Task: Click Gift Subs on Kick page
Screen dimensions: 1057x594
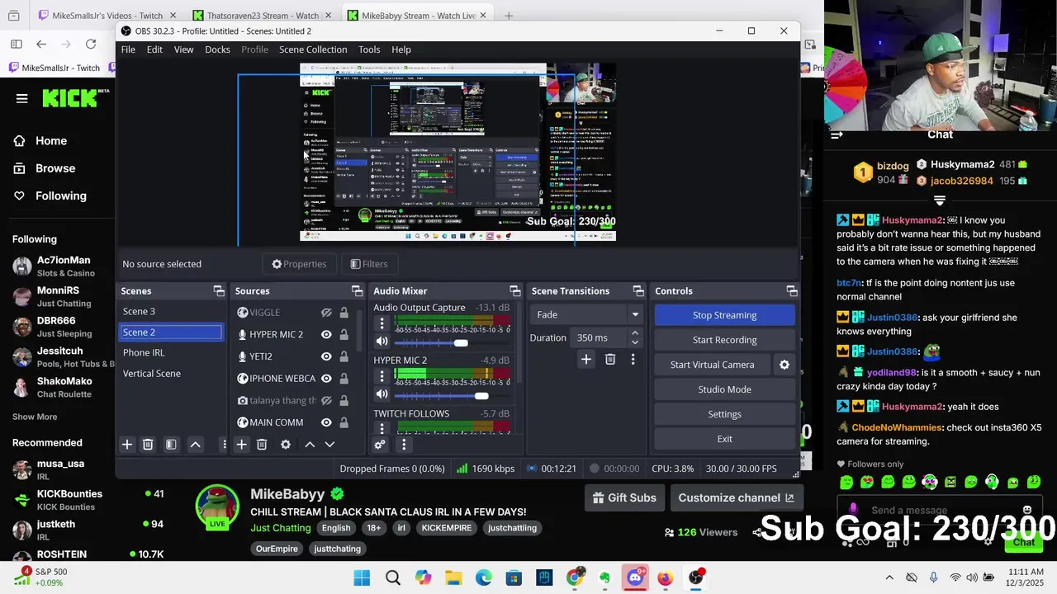Action: (624, 497)
